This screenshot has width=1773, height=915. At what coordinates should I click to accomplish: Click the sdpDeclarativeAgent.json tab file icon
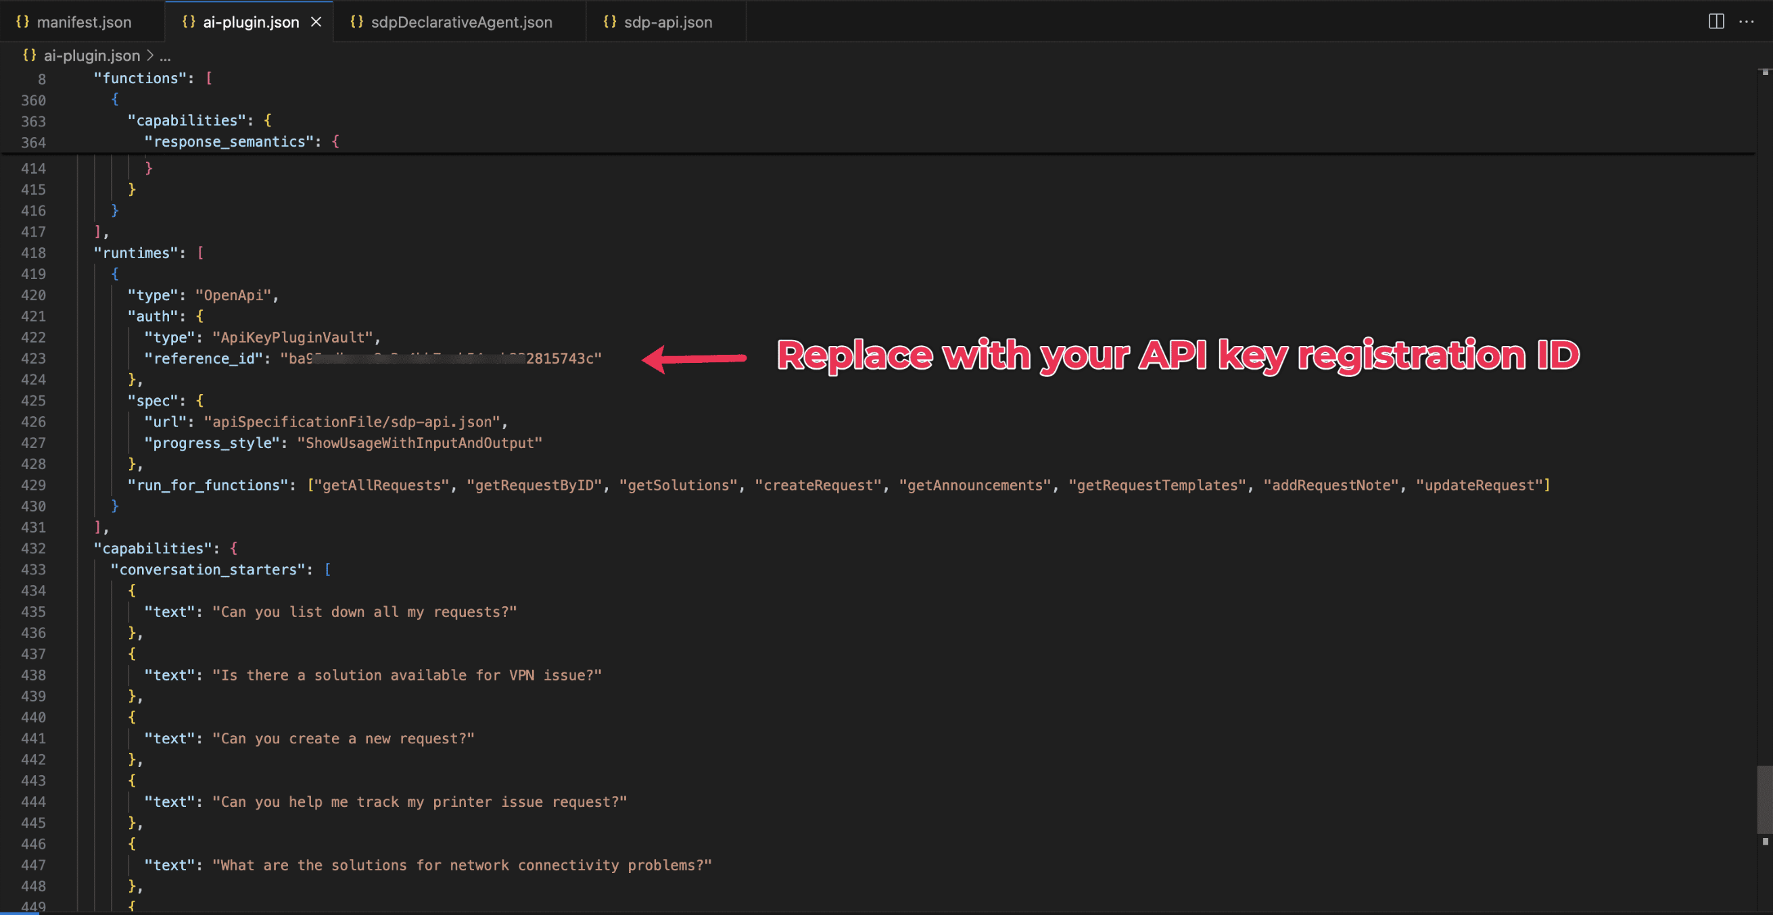pyautogui.click(x=356, y=22)
